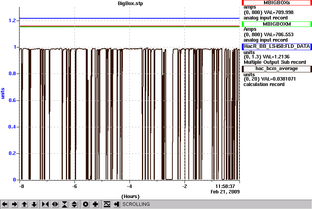Pan the plot down with the down arrow
This screenshot has height=209, width=312.
coord(34,204)
